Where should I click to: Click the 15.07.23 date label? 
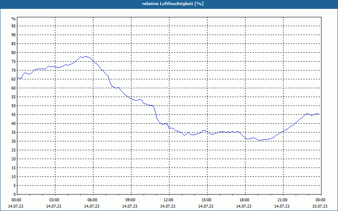320,206
